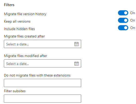This screenshot has width=136, height=104.
Task: Click into the Filter subsites text box
Action: click(x=42, y=99)
